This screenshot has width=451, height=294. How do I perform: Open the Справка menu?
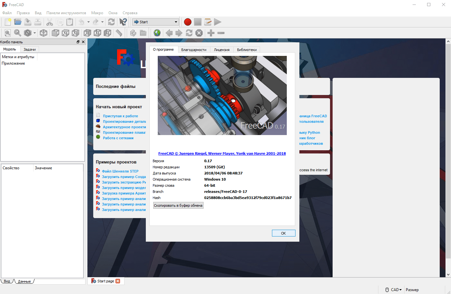pos(130,13)
